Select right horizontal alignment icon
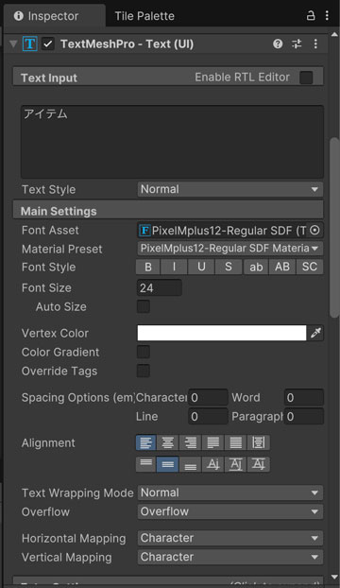340x588 pixels. click(190, 442)
